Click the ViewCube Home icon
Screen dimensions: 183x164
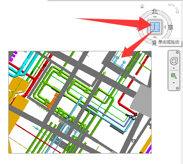pos(142,6)
